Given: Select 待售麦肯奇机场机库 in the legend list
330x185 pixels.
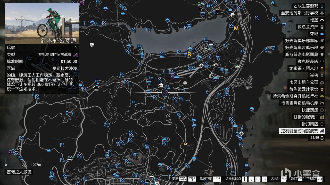Looking at the screenshot, I should pyautogui.click(x=302, y=103).
